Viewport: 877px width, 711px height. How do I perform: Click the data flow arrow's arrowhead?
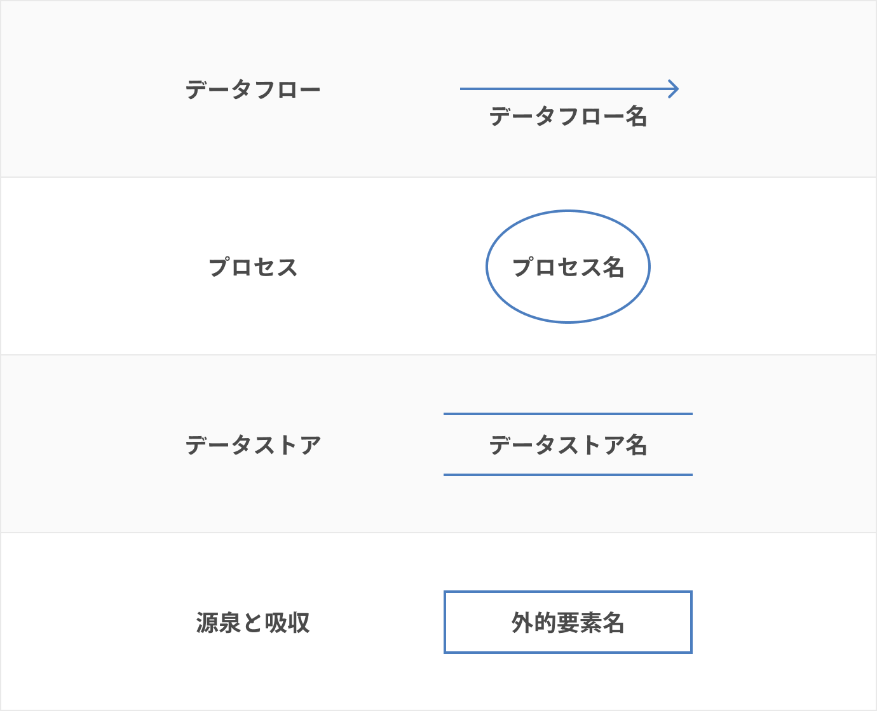pos(675,89)
